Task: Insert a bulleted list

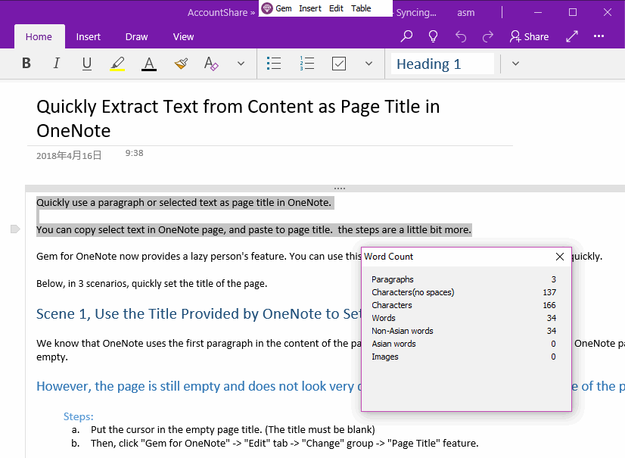Action: [x=274, y=64]
